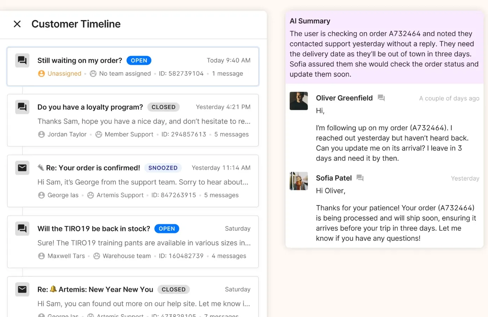Click email icon on 'New Year New You'
This screenshot has width=488, height=317.
click(22, 289)
